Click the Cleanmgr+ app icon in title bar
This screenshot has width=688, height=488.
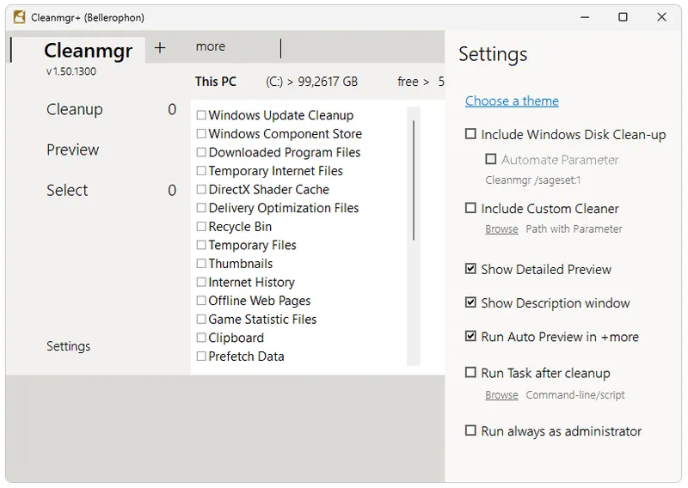click(x=19, y=17)
